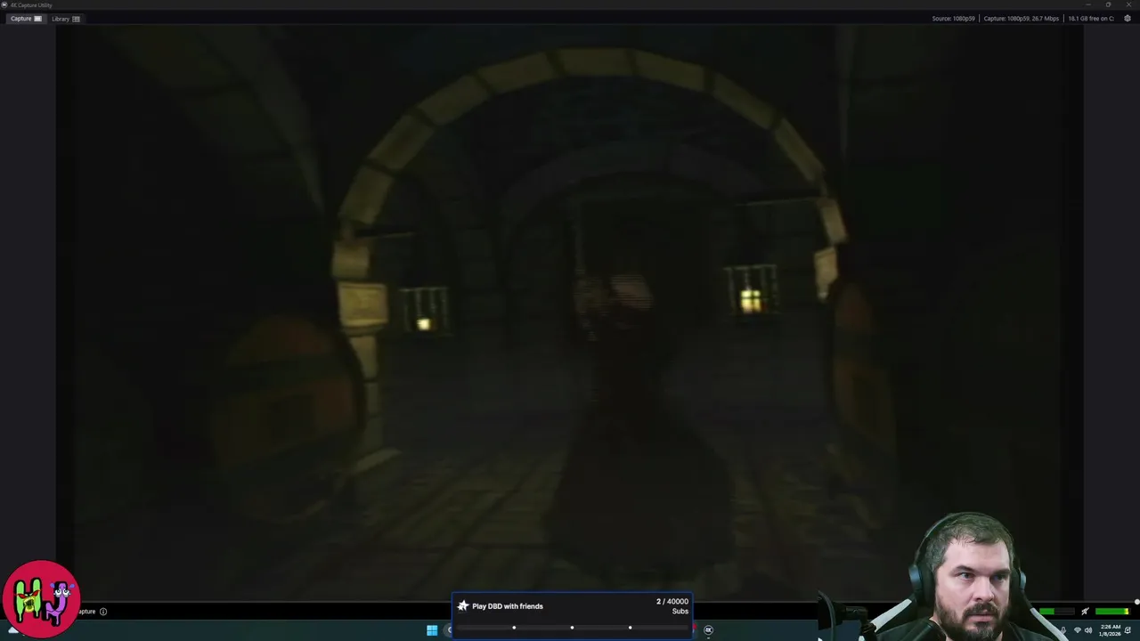Open the clock showing 2:26 AM
The width and height of the screenshot is (1140, 641).
[x=1110, y=630]
